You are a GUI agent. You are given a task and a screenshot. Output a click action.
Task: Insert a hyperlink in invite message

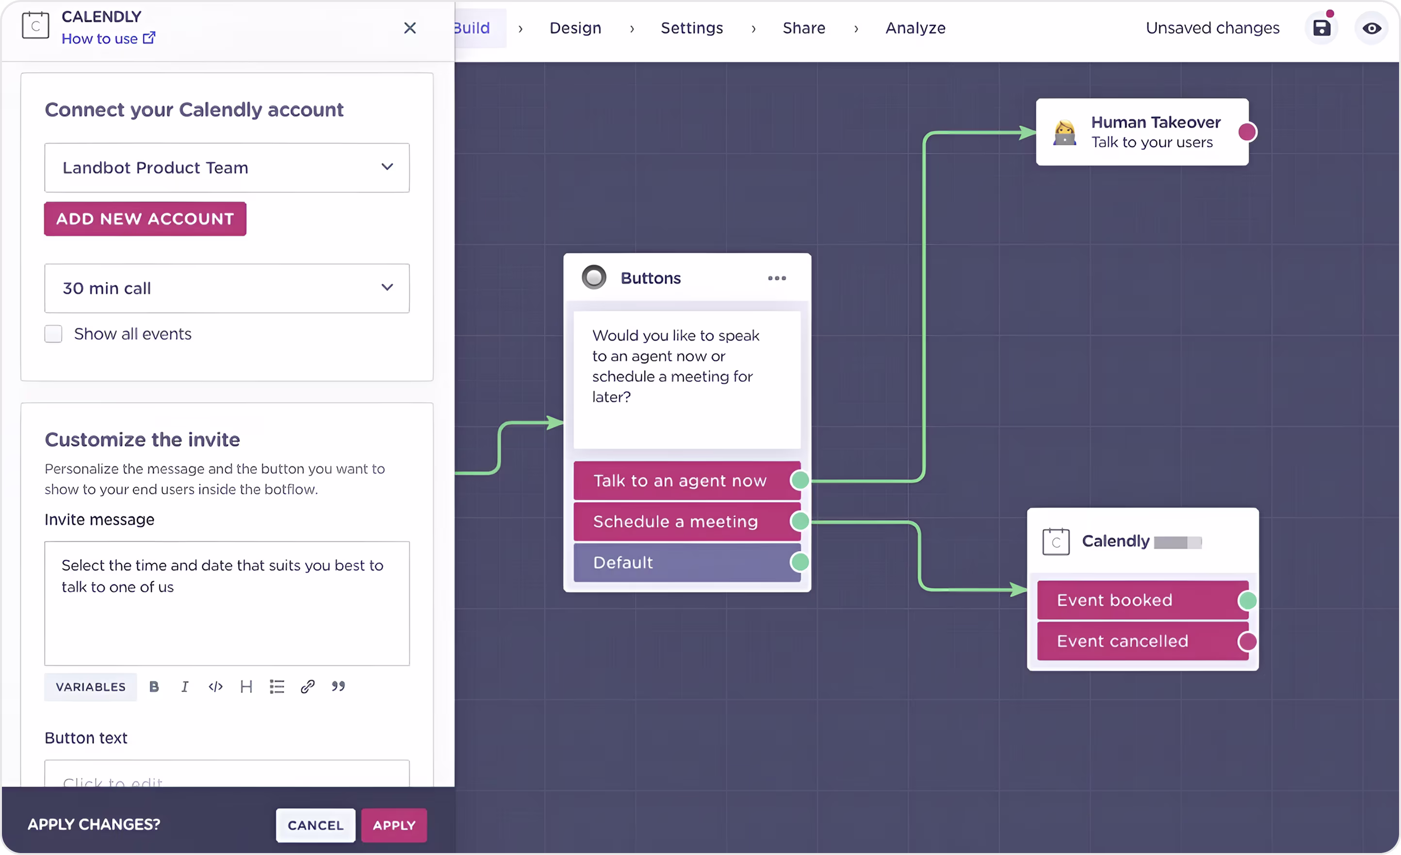tap(308, 687)
